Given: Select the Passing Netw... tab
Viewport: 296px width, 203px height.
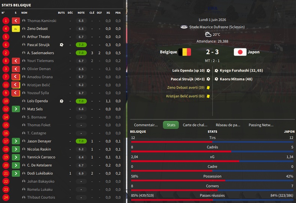Looking at the screenshot, I should [261, 125].
